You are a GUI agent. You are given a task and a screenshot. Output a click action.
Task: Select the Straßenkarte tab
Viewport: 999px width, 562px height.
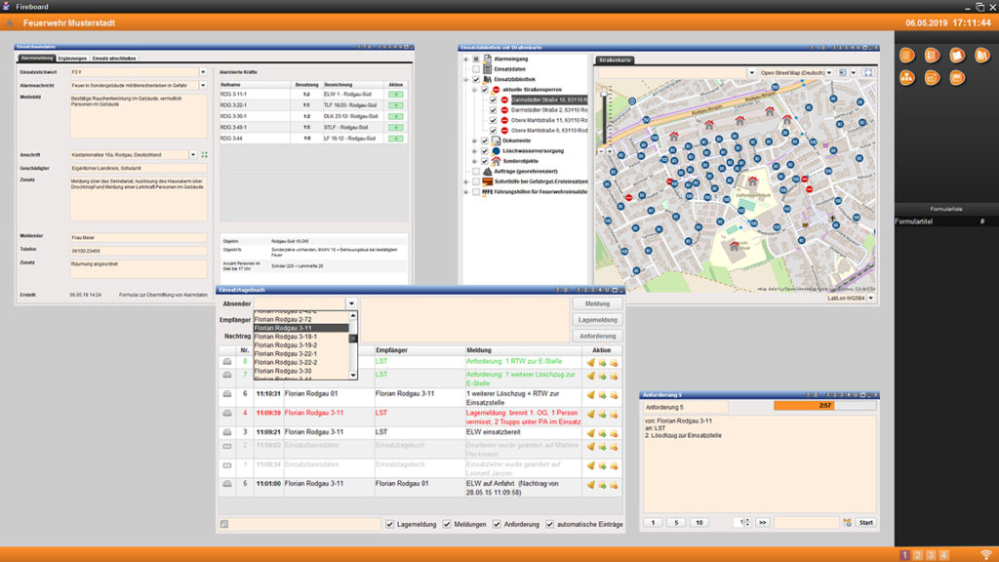pos(615,60)
